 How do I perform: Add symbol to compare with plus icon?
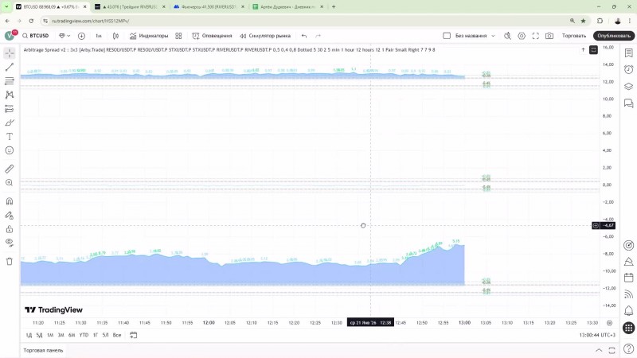point(81,36)
